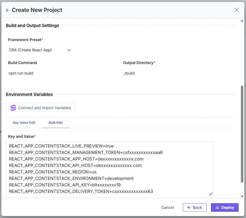Viewport: 246px width, 218px height.
Task: Click the Deploy button label
Action: point(228,207)
